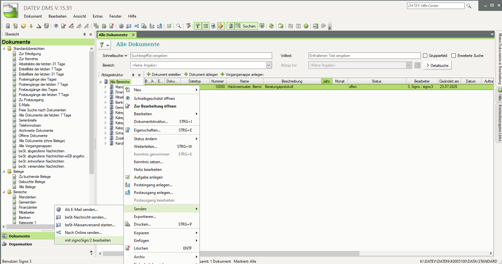Open the Dokumente navigation section
This screenshot has height=264, width=502.
click(x=20, y=236)
